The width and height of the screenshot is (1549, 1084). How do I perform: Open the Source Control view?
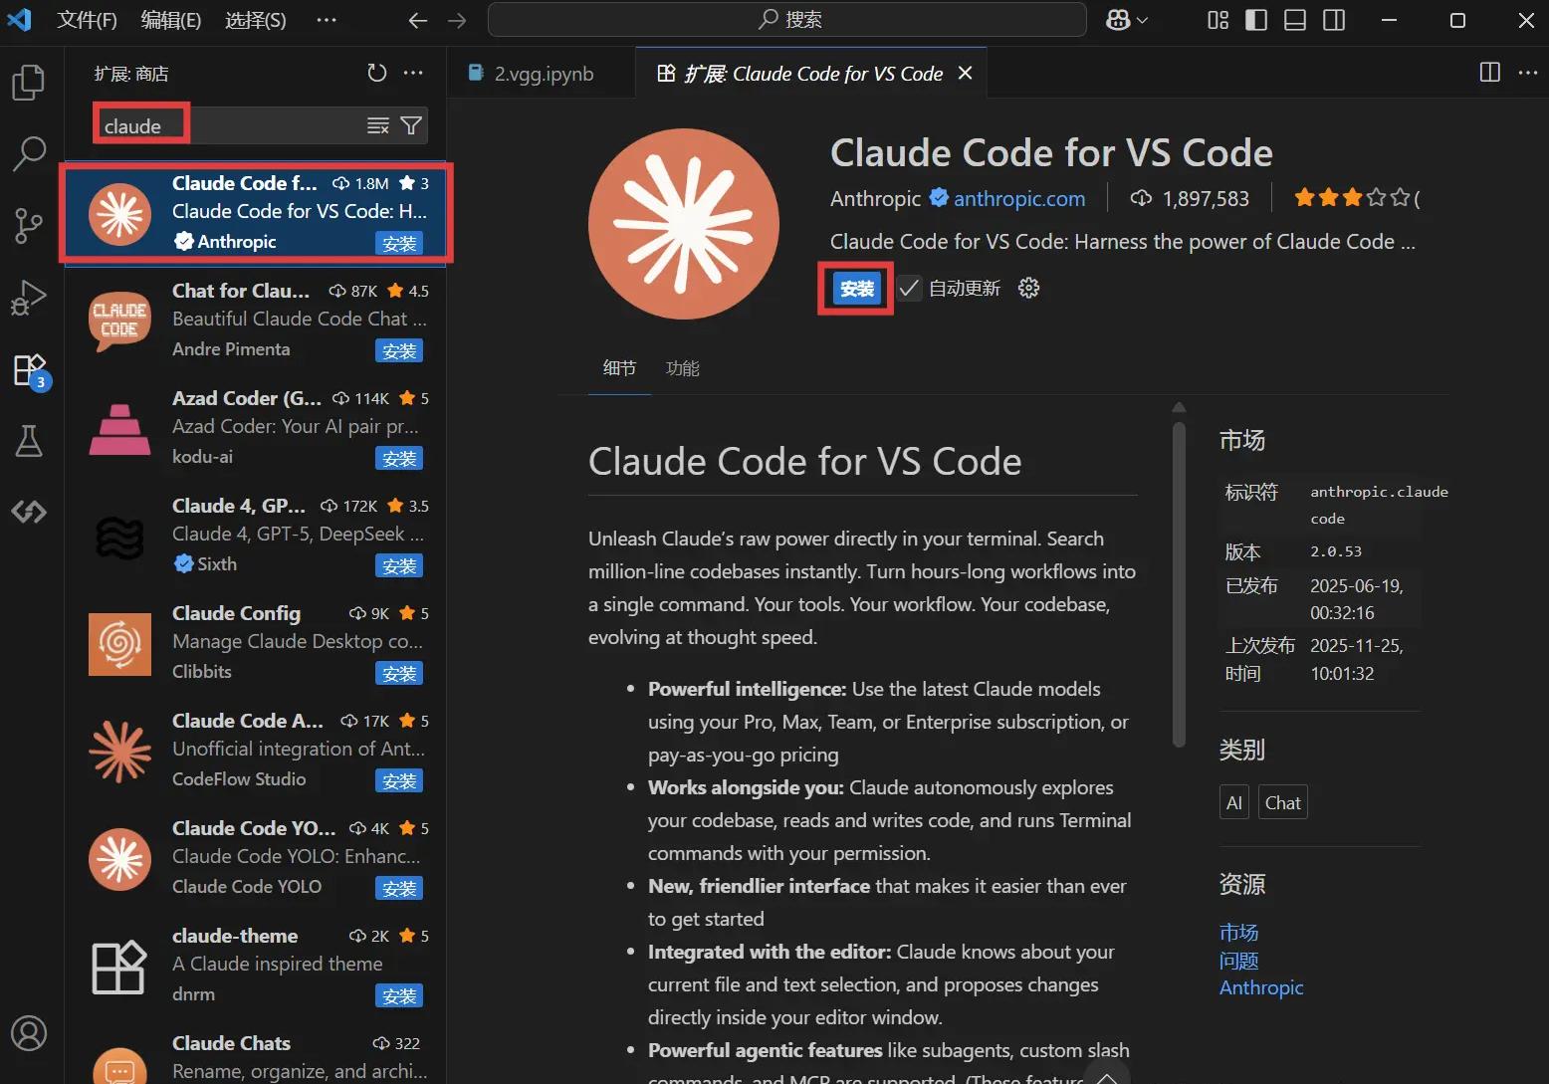pyautogui.click(x=28, y=226)
